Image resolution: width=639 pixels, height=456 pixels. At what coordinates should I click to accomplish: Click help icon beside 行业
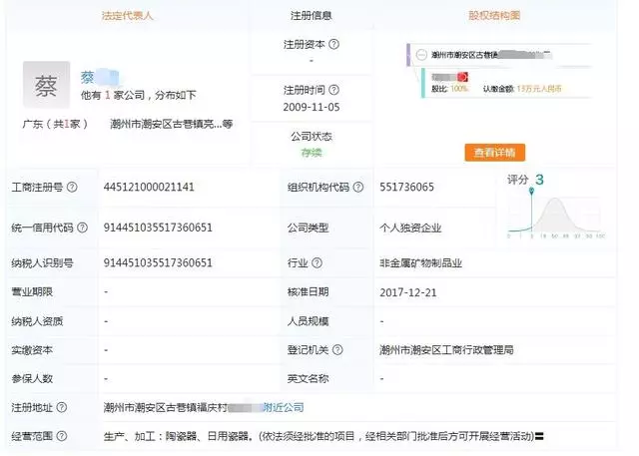[x=317, y=263]
